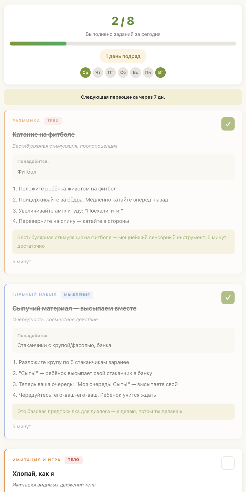The image size is (246, 492).
Task: Select the Сб weekday circle
Action: tap(123, 72)
